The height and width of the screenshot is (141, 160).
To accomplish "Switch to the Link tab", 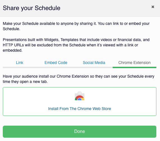I will (20, 63).
